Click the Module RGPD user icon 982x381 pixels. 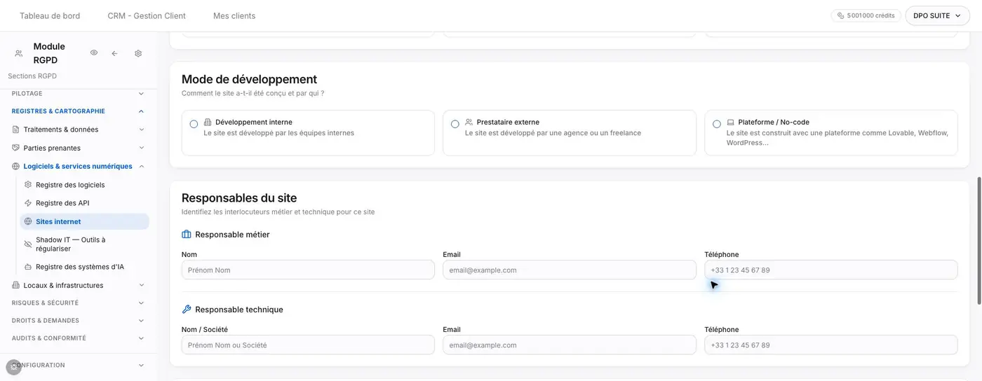click(x=18, y=53)
